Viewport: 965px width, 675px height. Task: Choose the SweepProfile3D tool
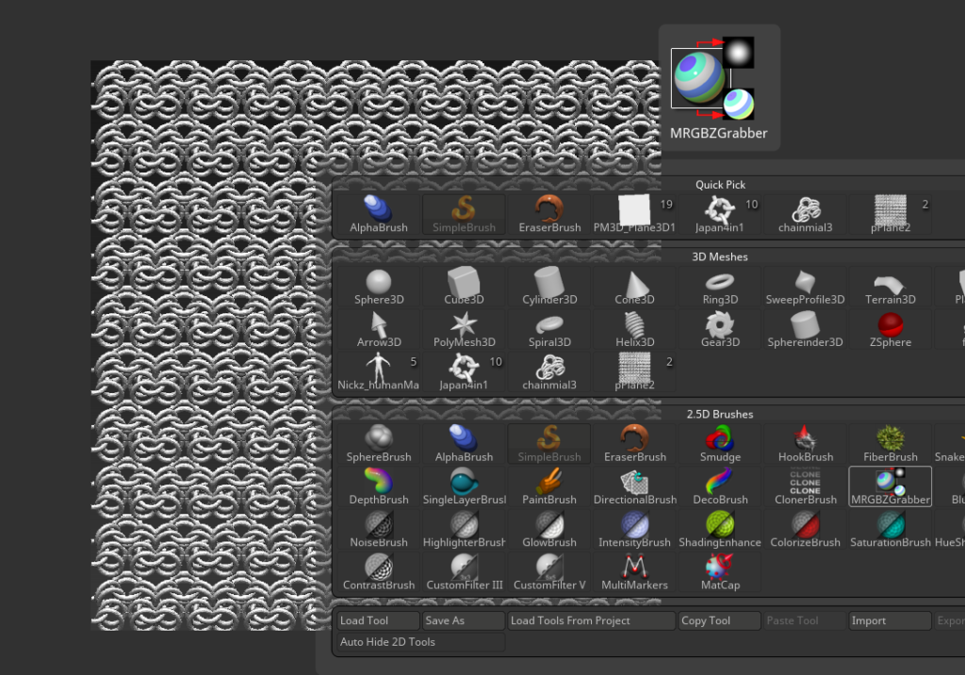(806, 287)
